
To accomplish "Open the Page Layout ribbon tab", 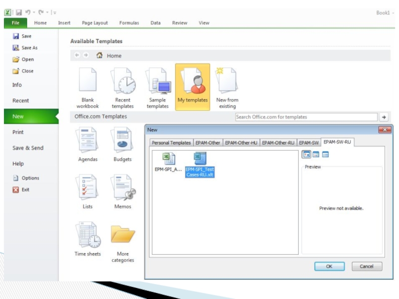I will 95,23.
